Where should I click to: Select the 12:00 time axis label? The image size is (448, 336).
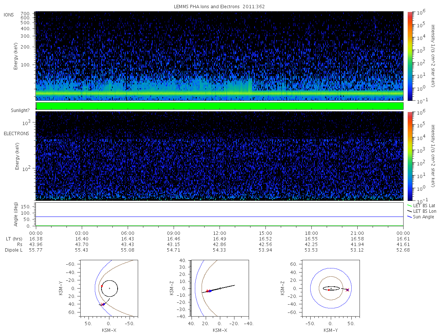pos(220,232)
